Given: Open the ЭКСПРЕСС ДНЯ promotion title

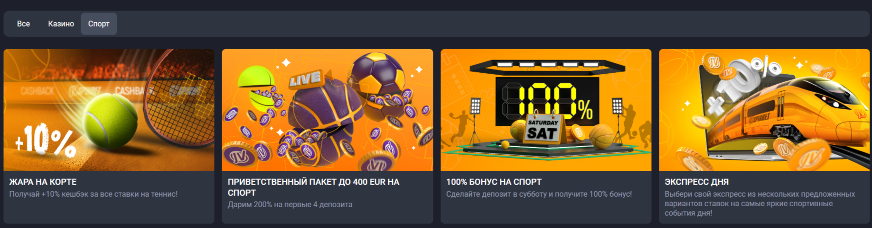Looking at the screenshot, I should pyautogui.click(x=696, y=182).
